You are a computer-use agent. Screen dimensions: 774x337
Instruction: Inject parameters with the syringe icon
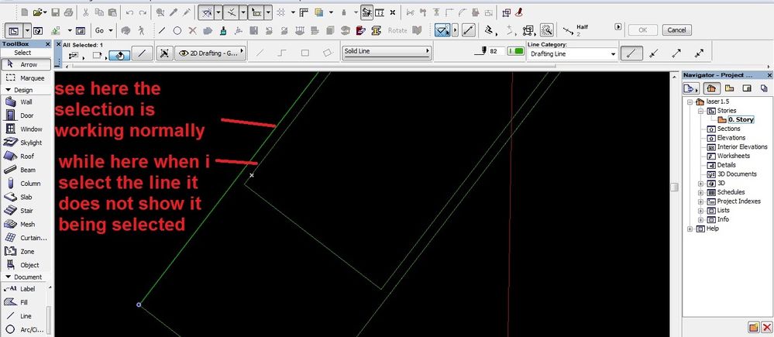187,12
